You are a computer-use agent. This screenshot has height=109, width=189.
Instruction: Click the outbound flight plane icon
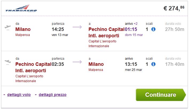8,27
